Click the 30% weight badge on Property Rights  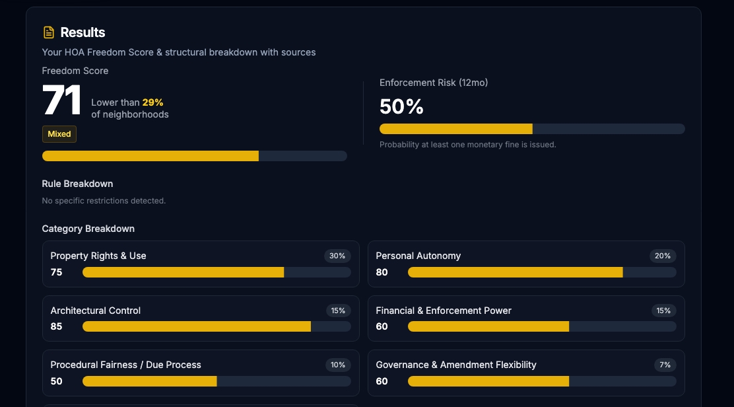pyautogui.click(x=337, y=256)
